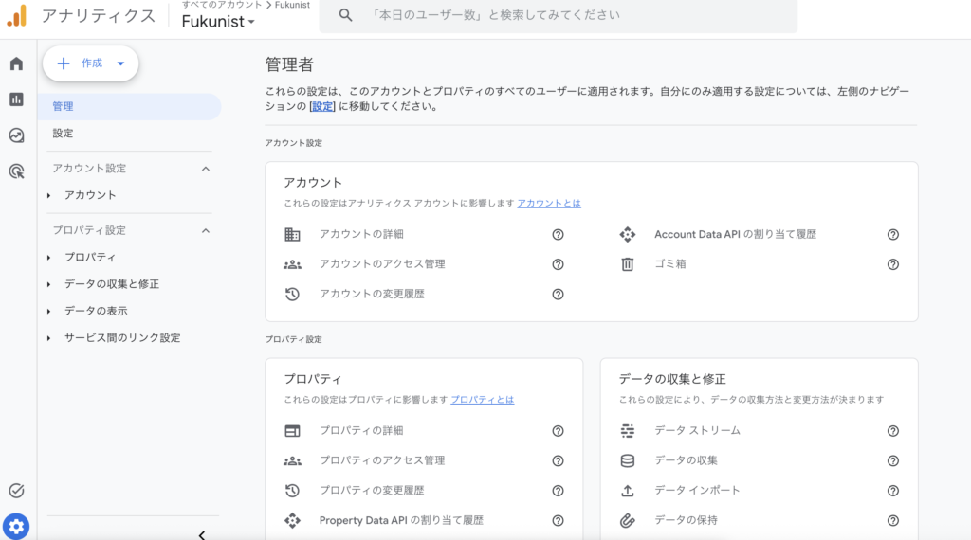971x540 pixels.
Task: Open the プロパティ item in the sidebar
Action: click(90, 258)
